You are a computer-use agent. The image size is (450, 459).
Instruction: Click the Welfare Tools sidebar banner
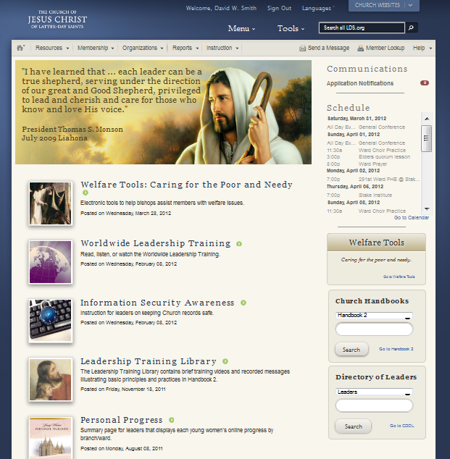pyautogui.click(x=377, y=243)
